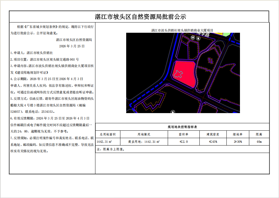
Task: Click the light green block at map top
Action: pos(228,34)
